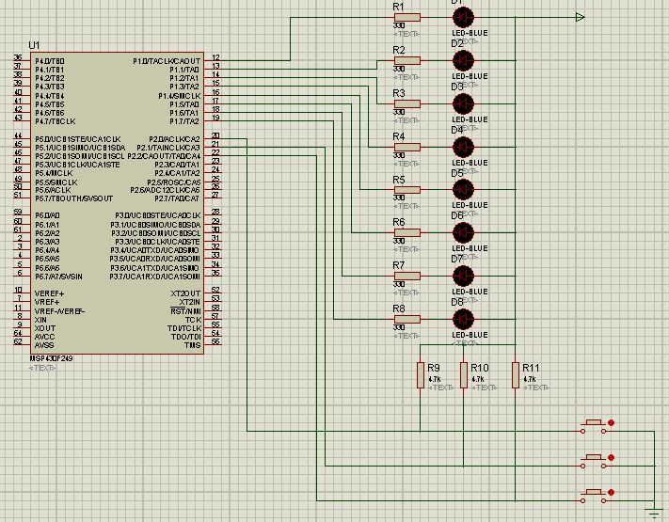This screenshot has height=522, width=669.
Task: Click pin label VEREF+
Action: [x=49, y=293]
